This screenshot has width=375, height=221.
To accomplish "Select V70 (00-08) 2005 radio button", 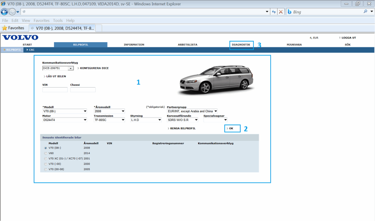I will tap(45, 169).
